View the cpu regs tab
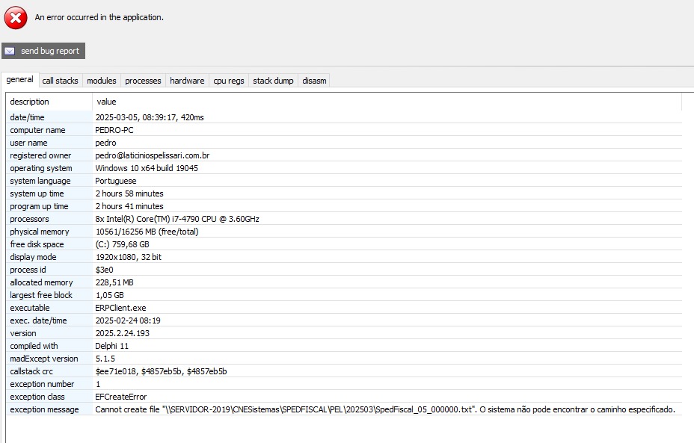The height and width of the screenshot is (443, 694). [229, 81]
